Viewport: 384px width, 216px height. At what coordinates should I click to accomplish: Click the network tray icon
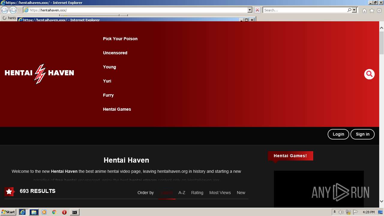[x=348, y=212]
